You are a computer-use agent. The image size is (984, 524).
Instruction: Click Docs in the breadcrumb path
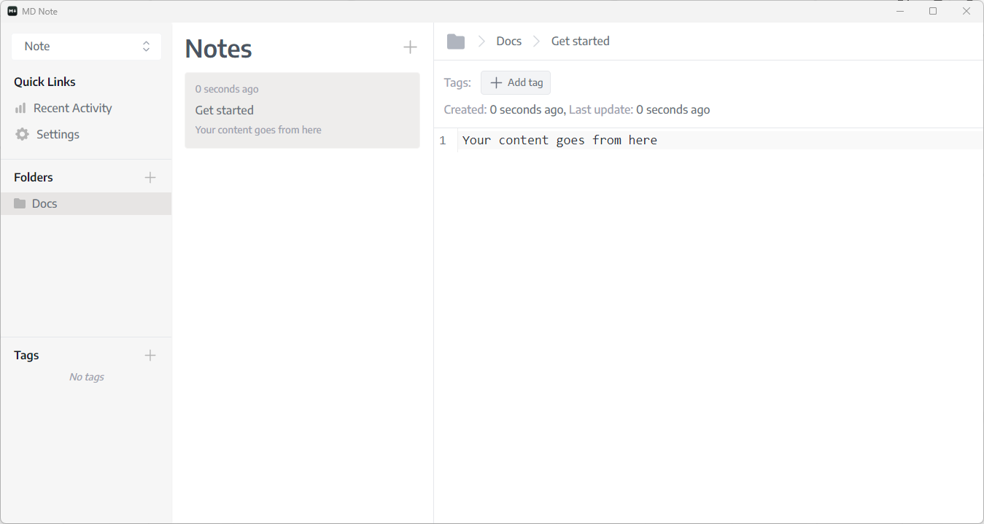508,41
